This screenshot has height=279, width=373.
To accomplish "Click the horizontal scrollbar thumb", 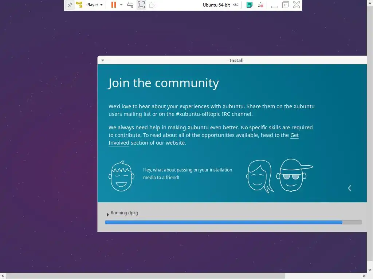I will [145, 276].
